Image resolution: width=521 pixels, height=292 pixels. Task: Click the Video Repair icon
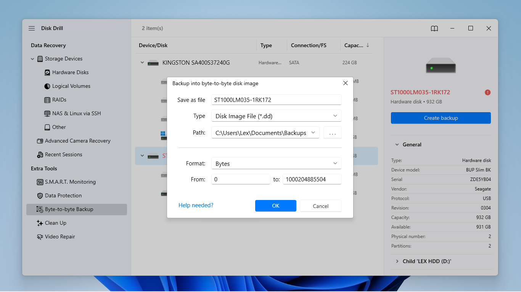(40, 237)
